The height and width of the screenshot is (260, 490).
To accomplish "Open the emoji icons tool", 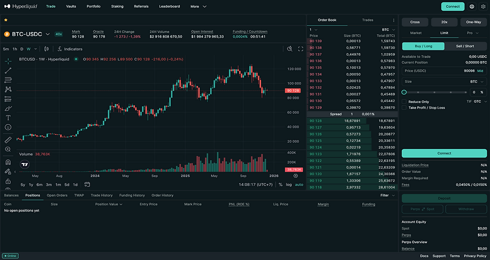I will pos(8,127).
